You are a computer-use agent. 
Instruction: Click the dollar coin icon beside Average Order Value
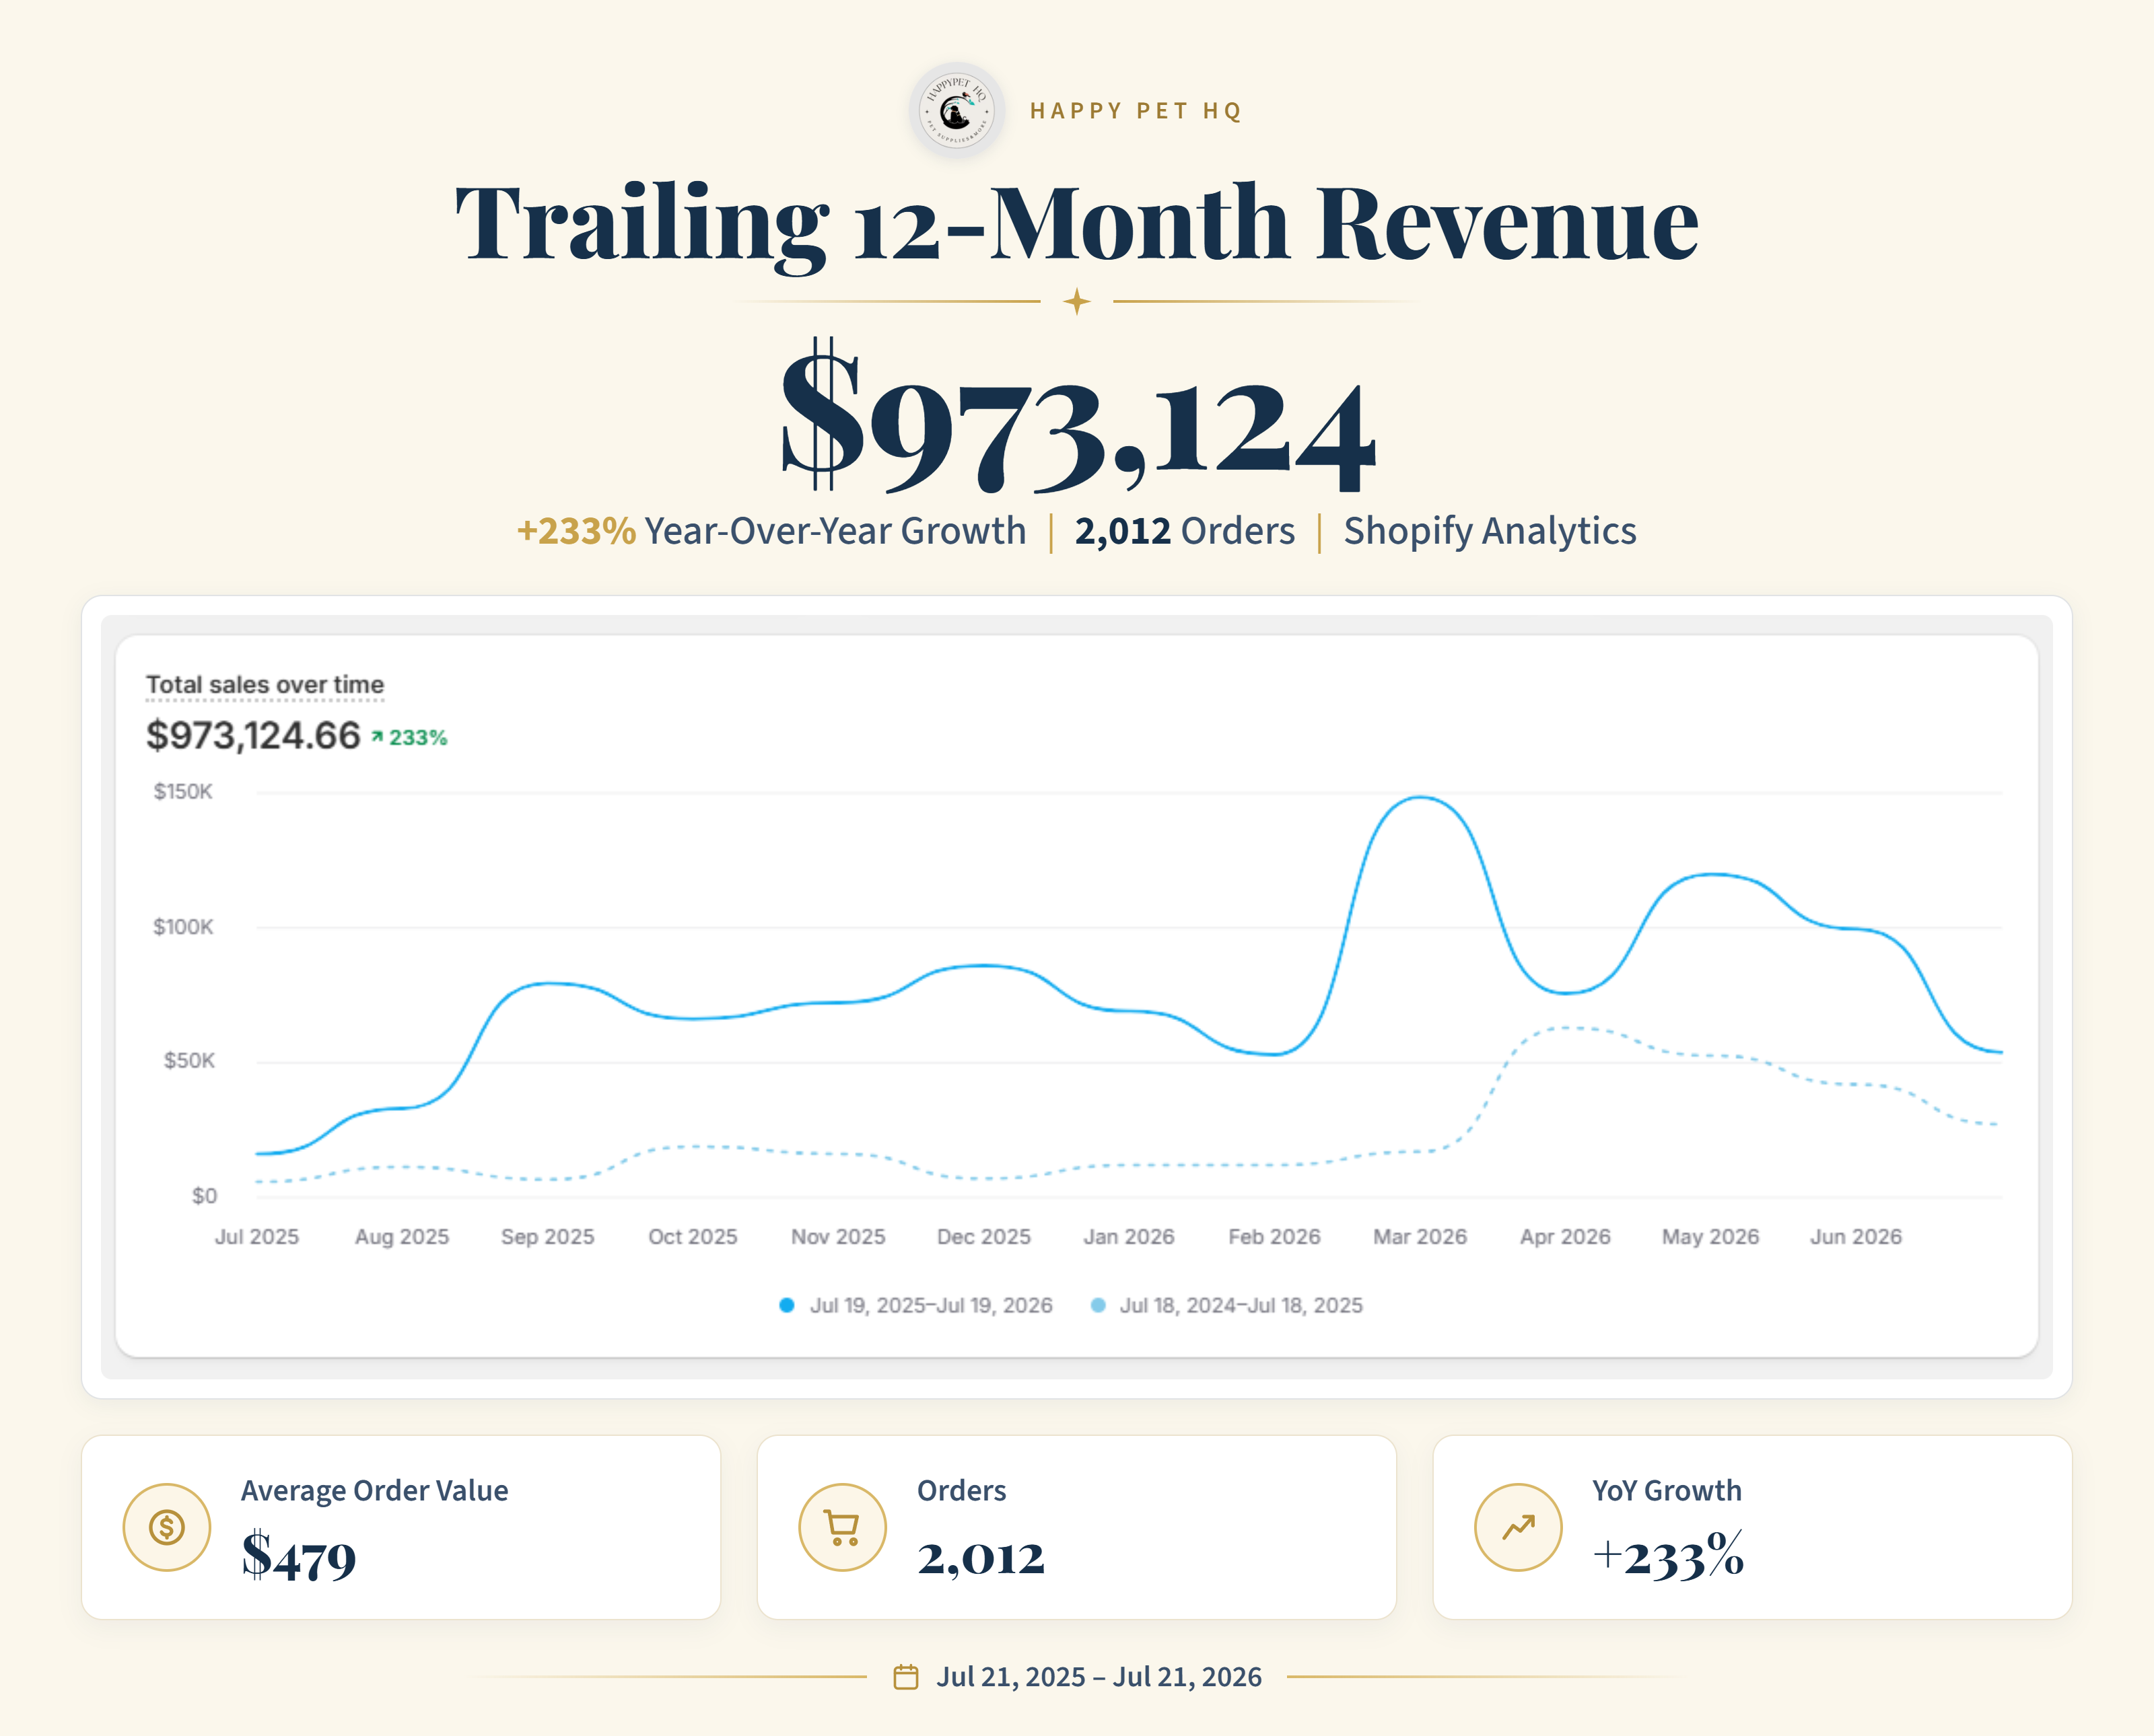pyautogui.click(x=166, y=1527)
